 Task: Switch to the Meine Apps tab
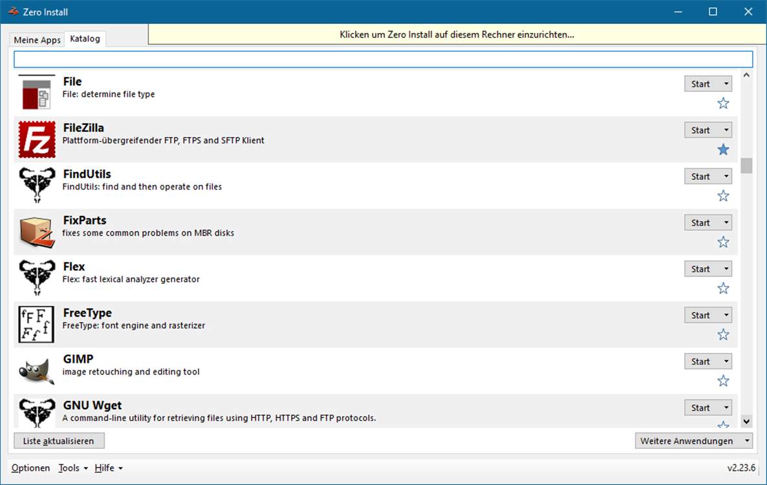pos(37,39)
